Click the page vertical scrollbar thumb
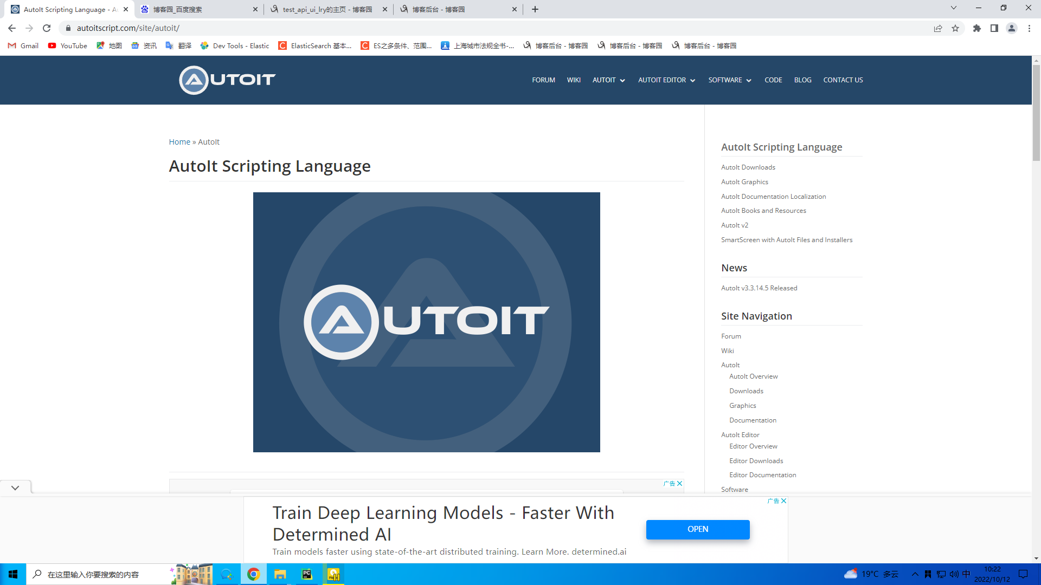This screenshot has width=1041, height=585. (1036, 114)
